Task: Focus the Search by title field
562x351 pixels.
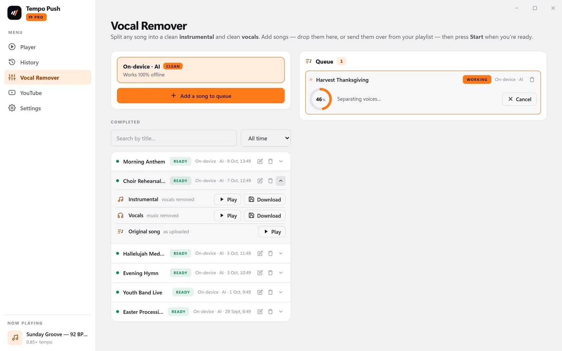Action: pos(174,138)
